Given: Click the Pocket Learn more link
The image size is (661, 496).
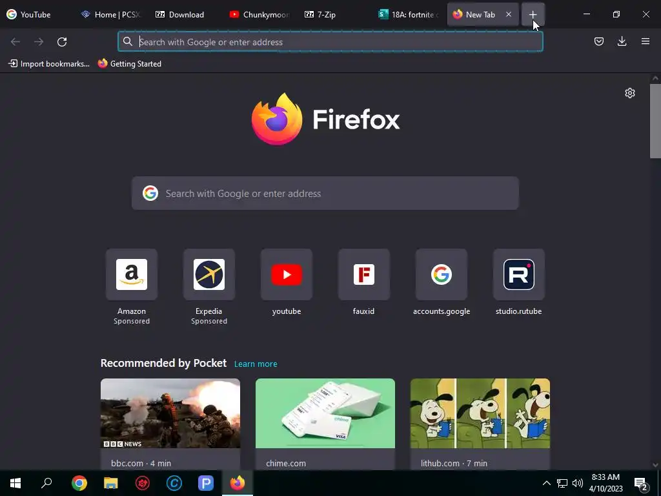Looking at the screenshot, I should point(256,364).
